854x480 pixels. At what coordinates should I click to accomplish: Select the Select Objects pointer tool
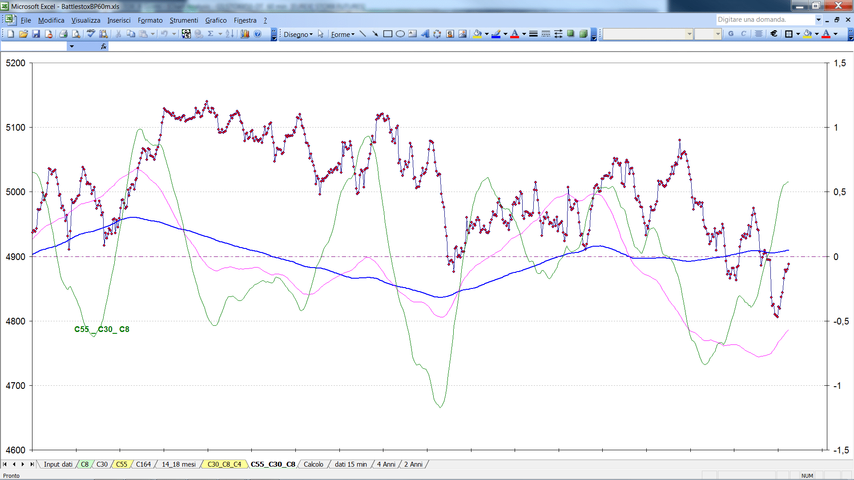pos(321,34)
